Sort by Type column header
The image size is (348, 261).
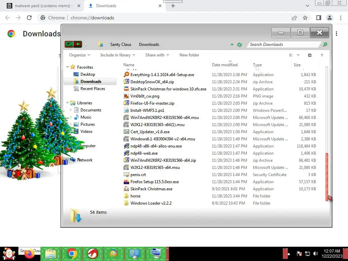click(257, 65)
